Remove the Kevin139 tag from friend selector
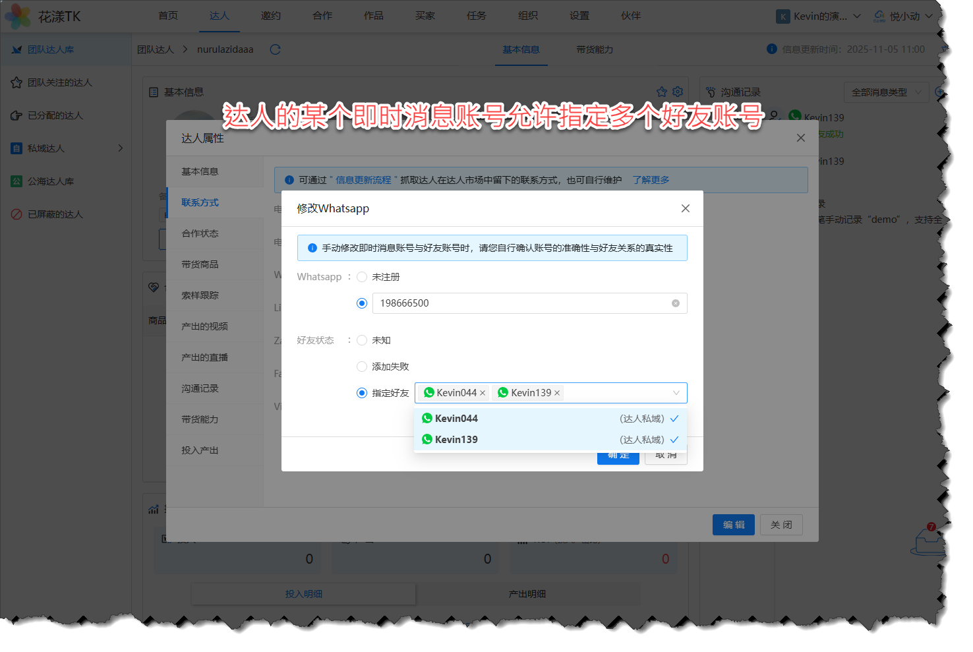 point(557,393)
